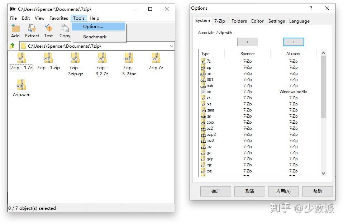343x223 pixels.
Task: Click the scroll up arrow in type list
Action: click(x=324, y=53)
